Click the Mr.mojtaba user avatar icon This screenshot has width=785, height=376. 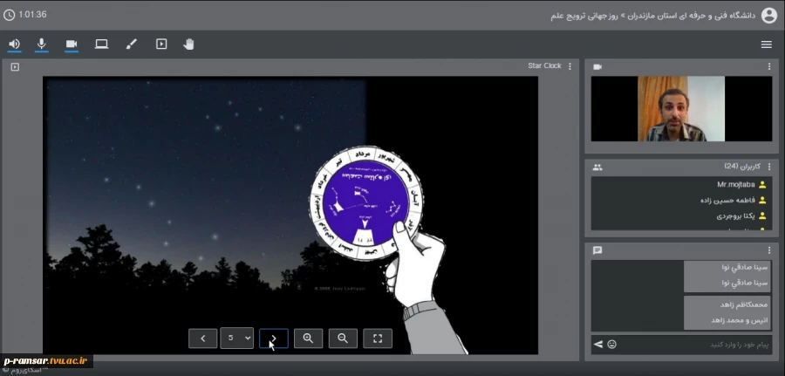click(762, 185)
